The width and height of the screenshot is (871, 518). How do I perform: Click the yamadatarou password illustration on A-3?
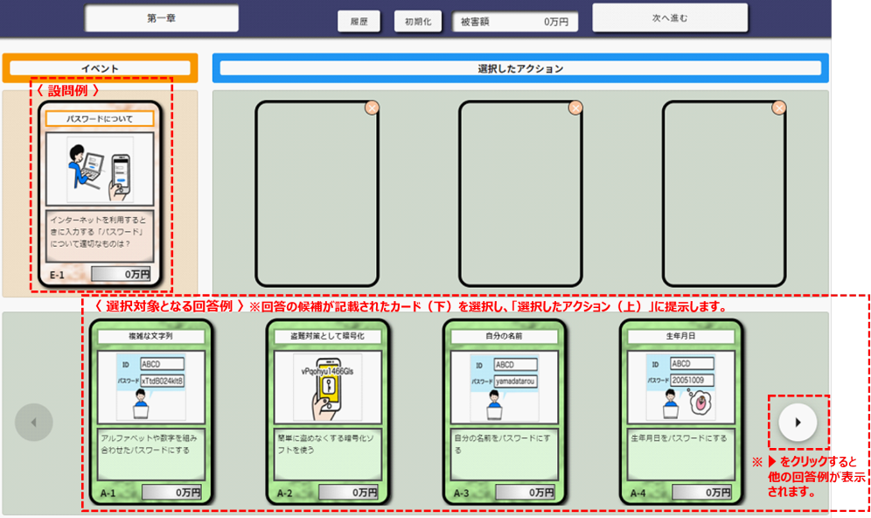505,388
